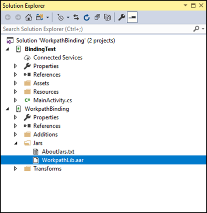Image resolution: width=207 pixels, height=213 pixels.
Task: Open search options dropdown arrow
Action: (x=203, y=29)
